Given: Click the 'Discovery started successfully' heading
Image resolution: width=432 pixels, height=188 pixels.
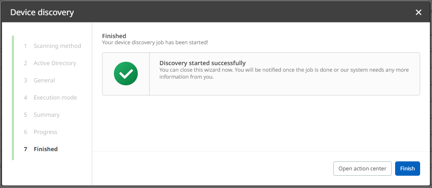Looking at the screenshot, I should click(x=202, y=63).
